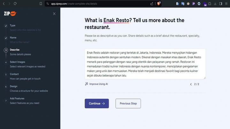Image resolution: width=230 pixels, height=129 pixels.
Task: Click the magic wand Improve icon
Action: (86, 84)
